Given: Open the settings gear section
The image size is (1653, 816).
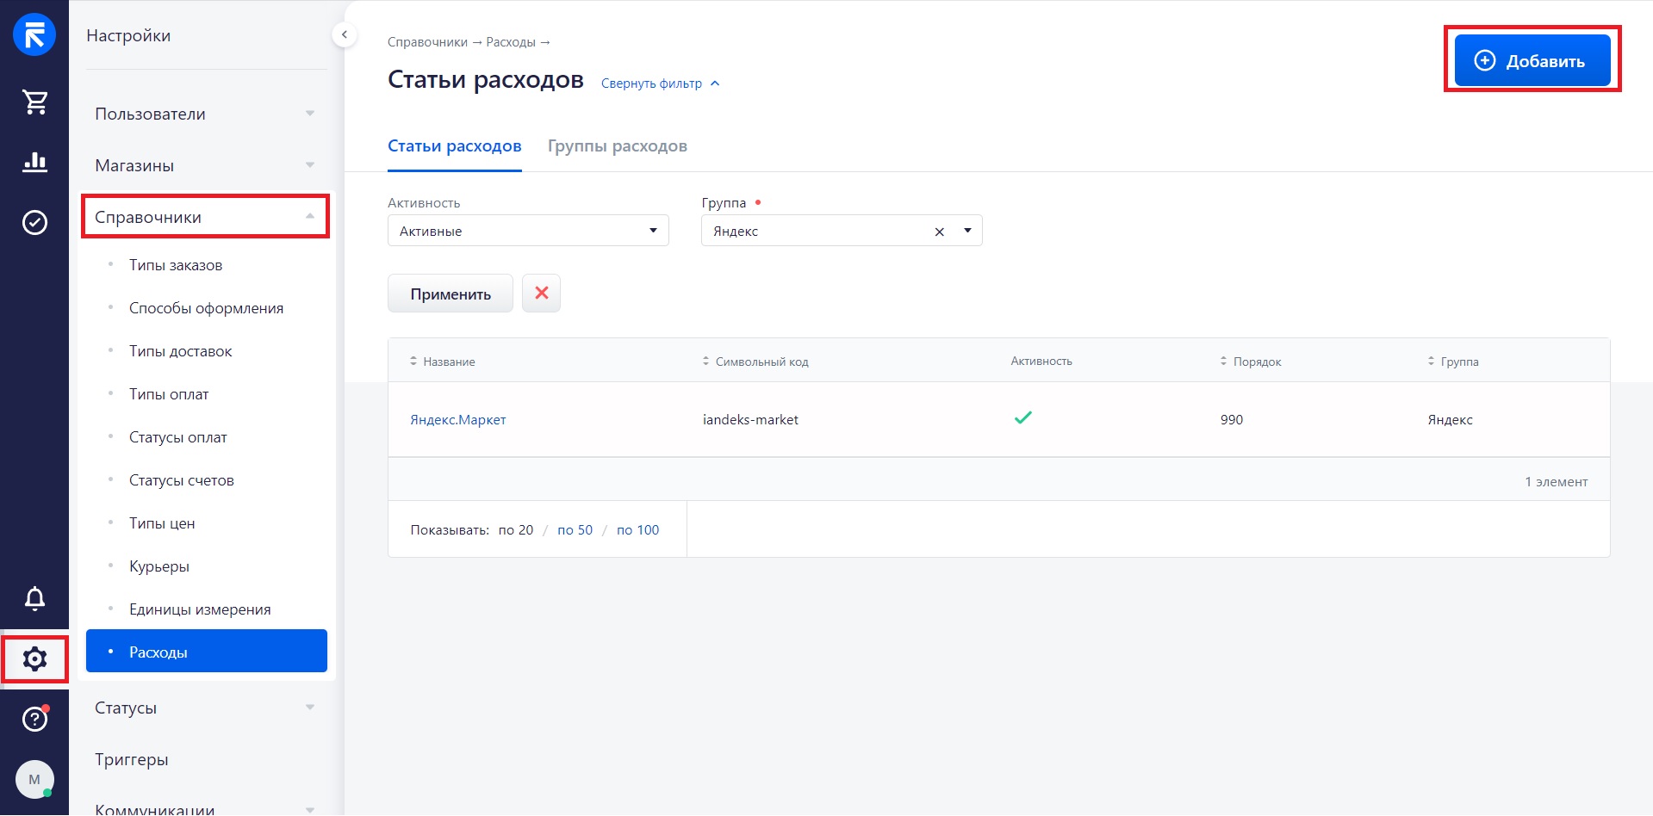Looking at the screenshot, I should click(x=34, y=659).
